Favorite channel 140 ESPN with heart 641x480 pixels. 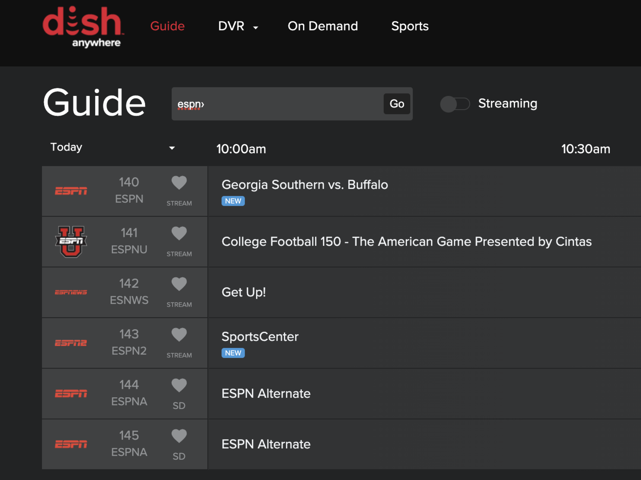click(x=179, y=183)
